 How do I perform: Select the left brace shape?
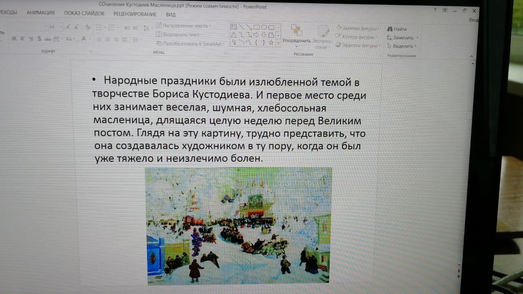click(x=256, y=42)
